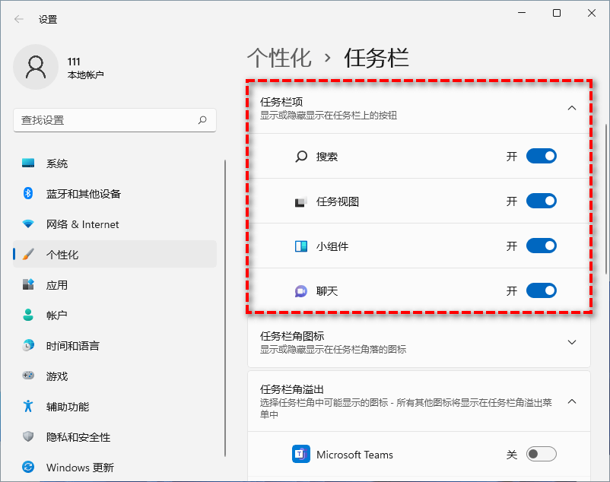Disable the 小组件 toggle
610x482 pixels.
click(x=541, y=246)
